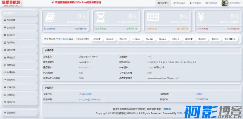243x119 pixels.
Task: Switch to 全局中心 in the top navigation
Action: click(x=163, y=3)
